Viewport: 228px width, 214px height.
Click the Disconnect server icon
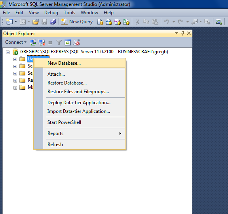tap(42, 42)
